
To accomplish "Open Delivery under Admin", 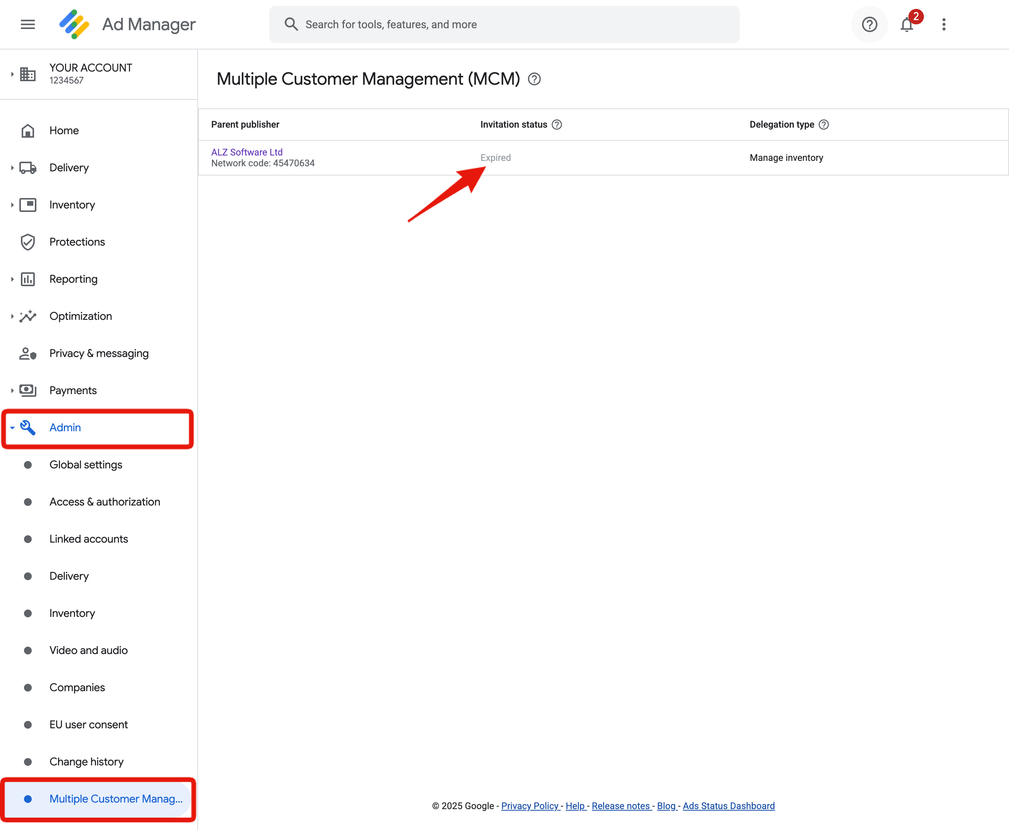I will coord(69,576).
